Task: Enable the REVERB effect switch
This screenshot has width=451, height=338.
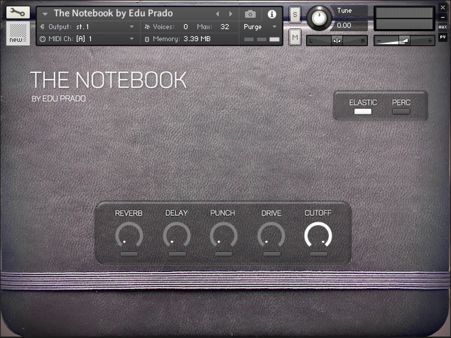Action: point(129,254)
